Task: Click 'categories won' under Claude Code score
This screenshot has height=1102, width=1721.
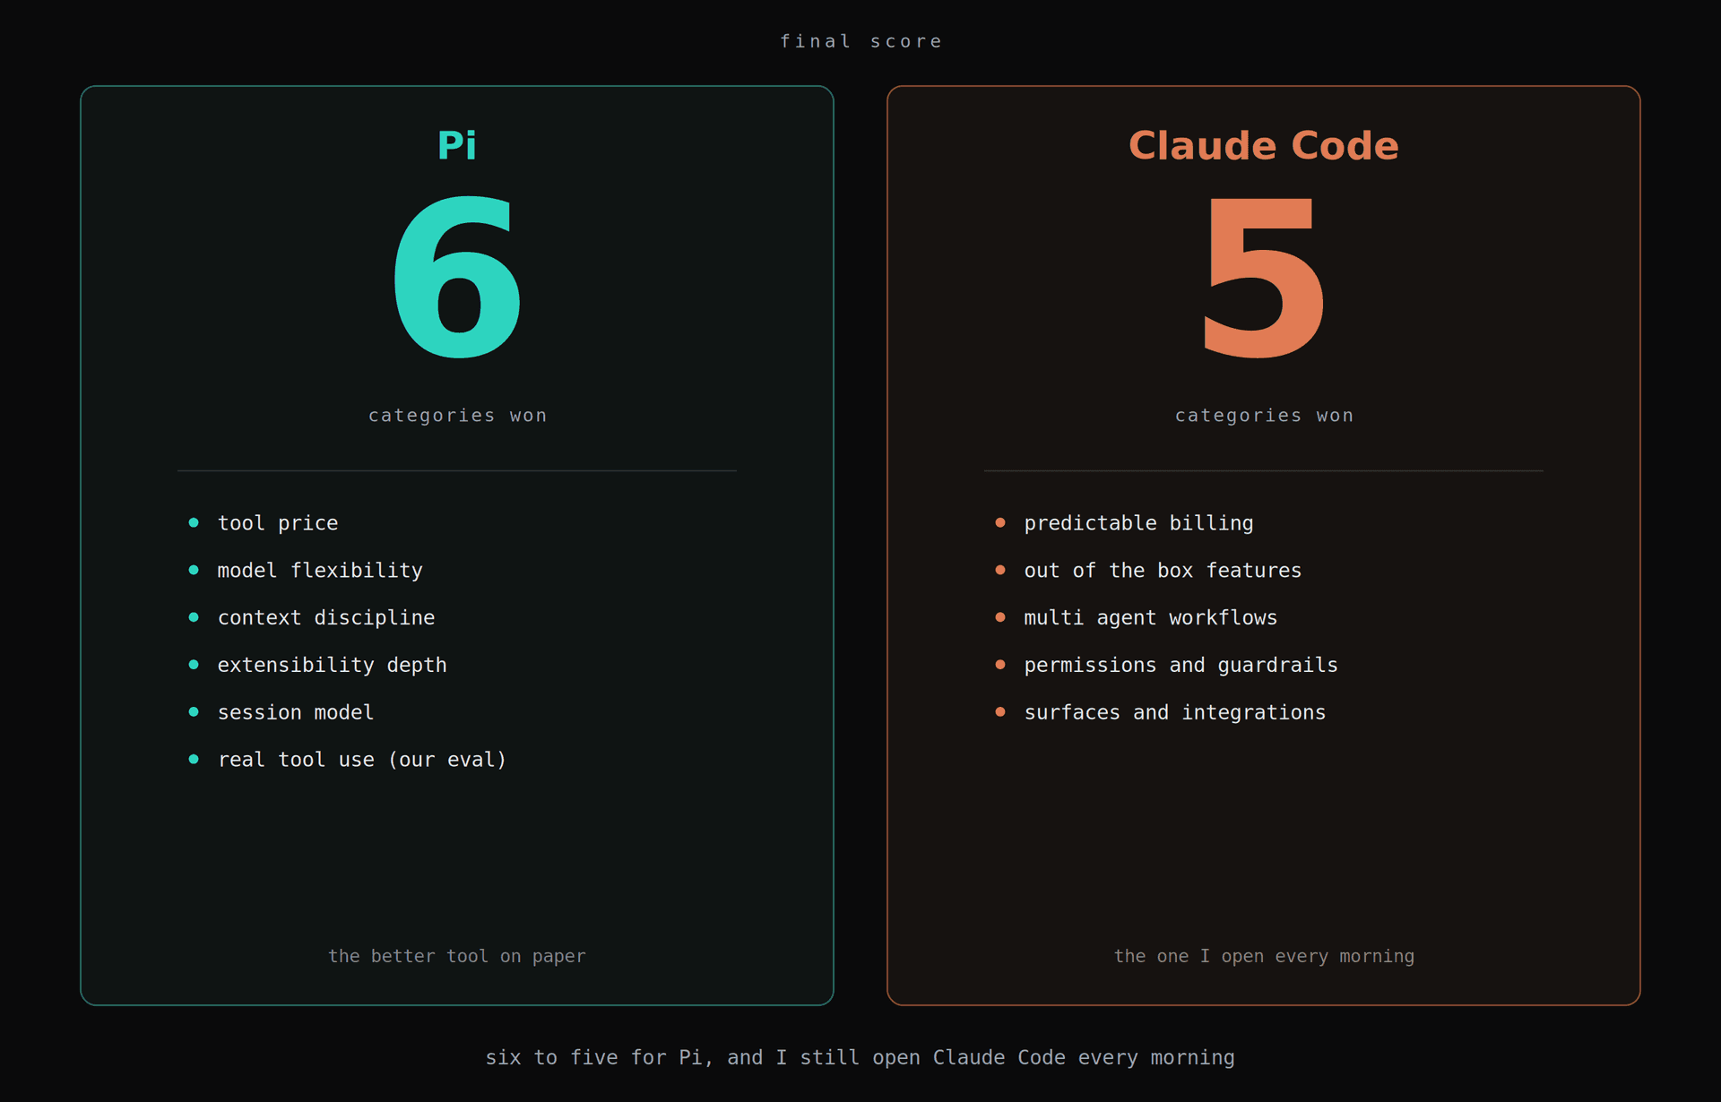Action: 1264,416
